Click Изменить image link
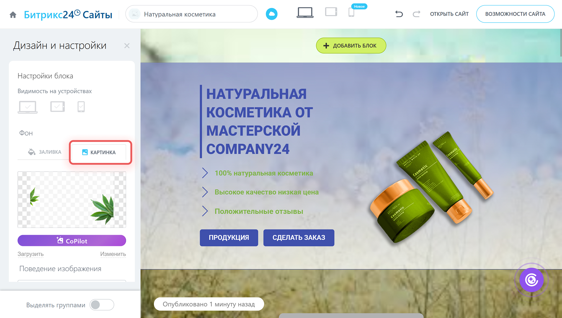The image size is (562, 318). pyautogui.click(x=113, y=254)
